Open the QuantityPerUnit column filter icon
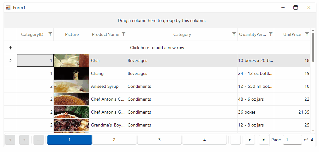Viewport: 319px width, 152px height. point(271,34)
